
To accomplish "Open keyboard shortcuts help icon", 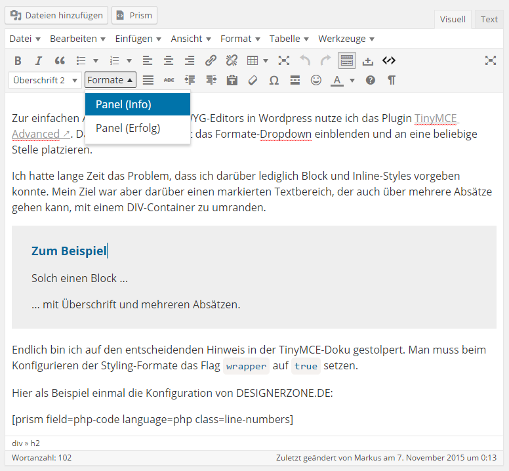I will pyautogui.click(x=371, y=80).
